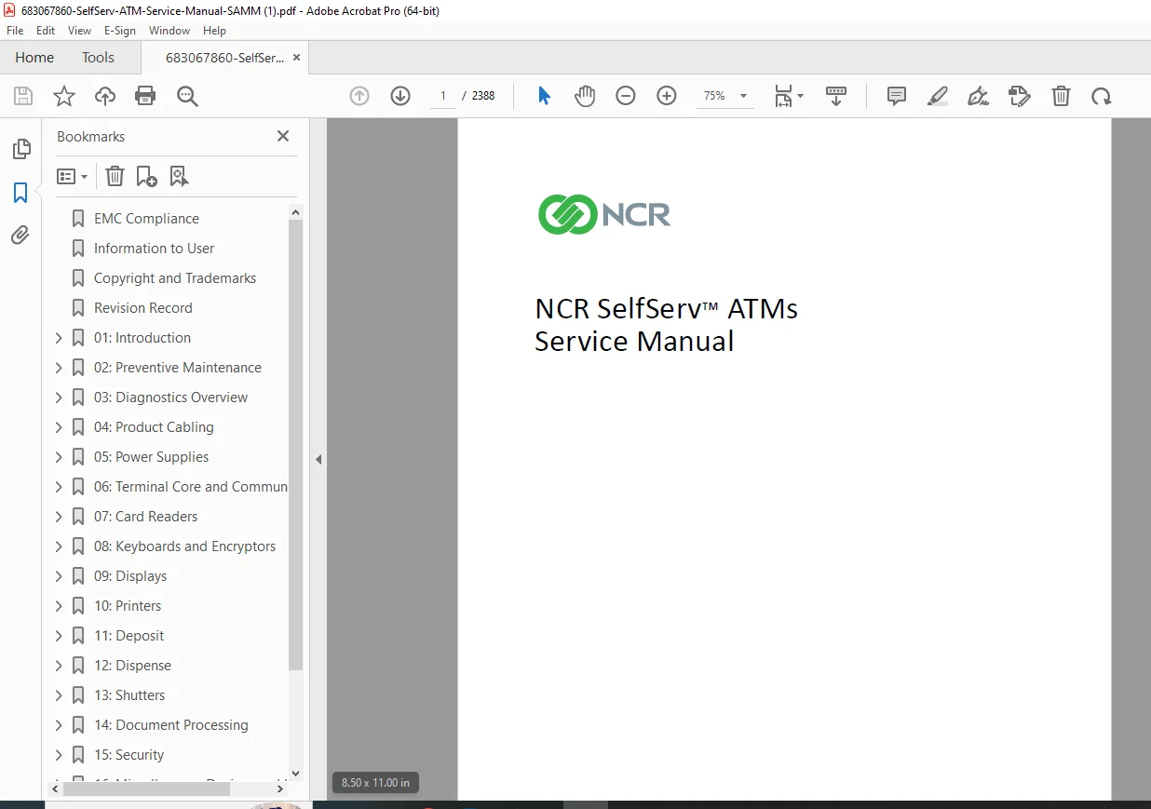Image resolution: width=1151 pixels, height=809 pixels.
Task: Open the Revision Record bookmark
Action: 143,308
